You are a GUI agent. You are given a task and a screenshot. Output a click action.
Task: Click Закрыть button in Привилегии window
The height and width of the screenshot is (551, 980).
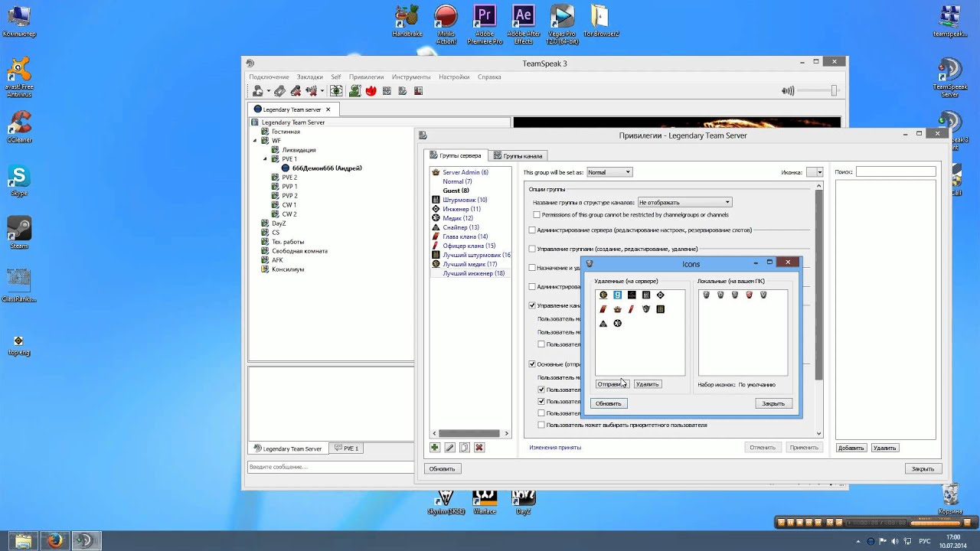point(923,469)
